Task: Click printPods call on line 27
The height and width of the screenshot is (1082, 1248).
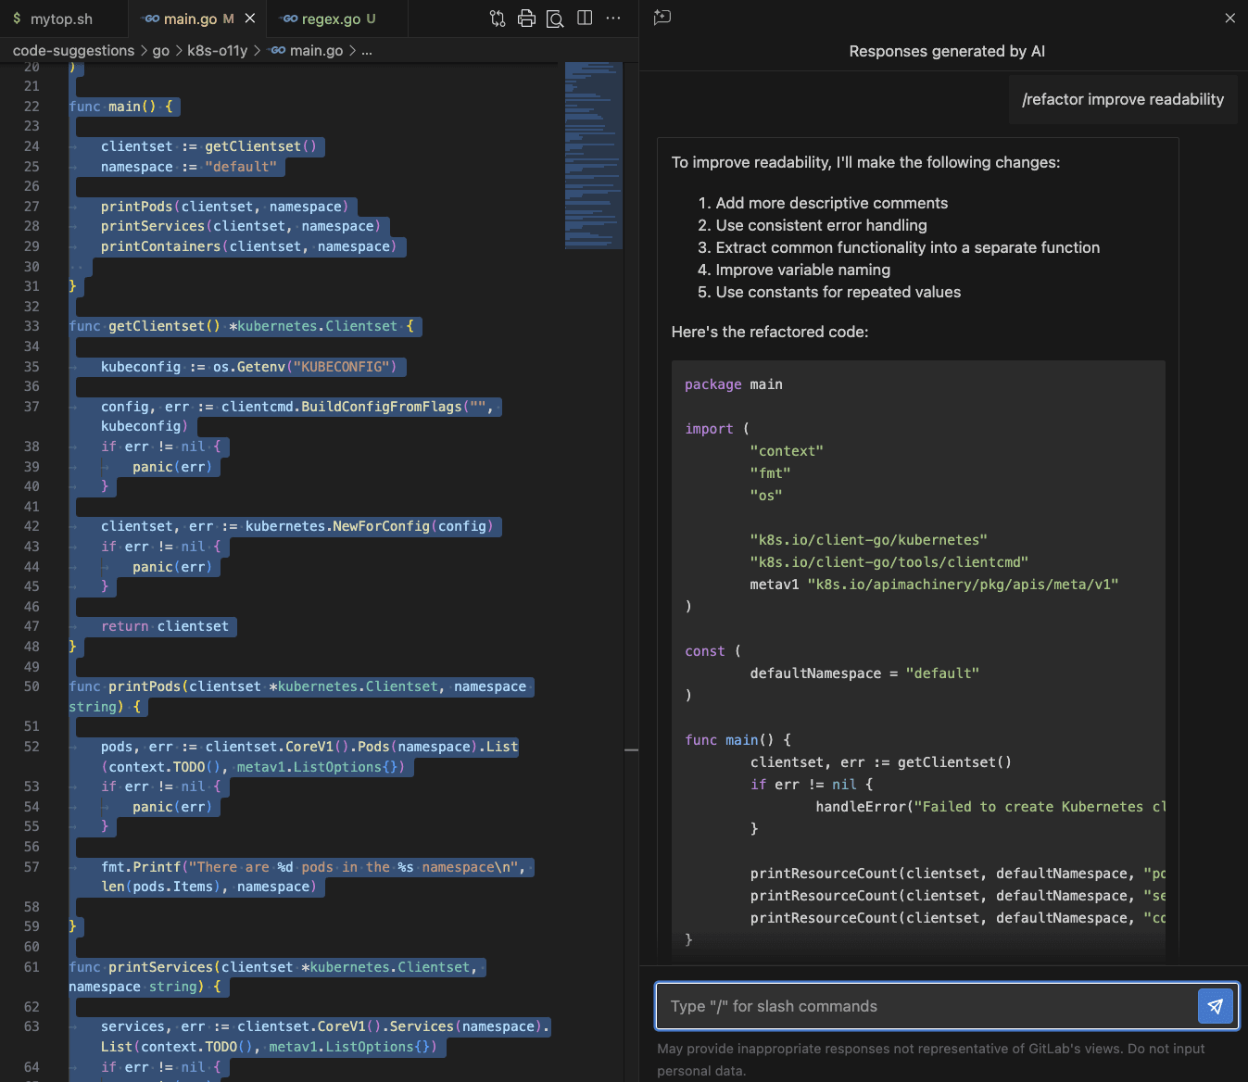Action: (225, 207)
